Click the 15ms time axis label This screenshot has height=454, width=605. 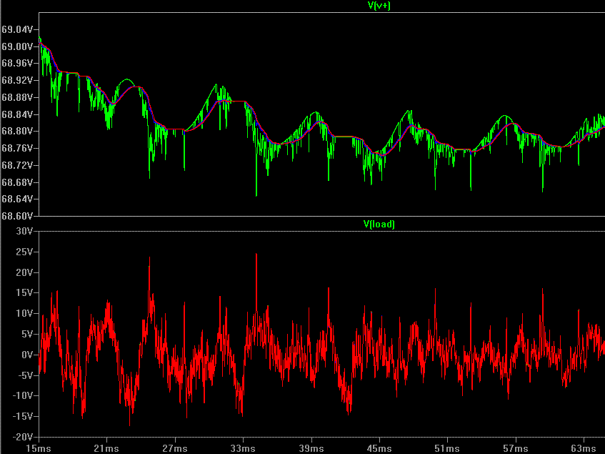tap(39, 448)
